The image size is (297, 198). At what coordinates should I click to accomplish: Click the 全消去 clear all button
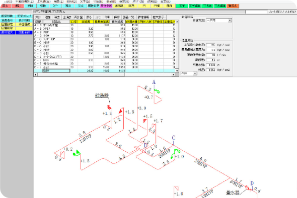[67, 17]
